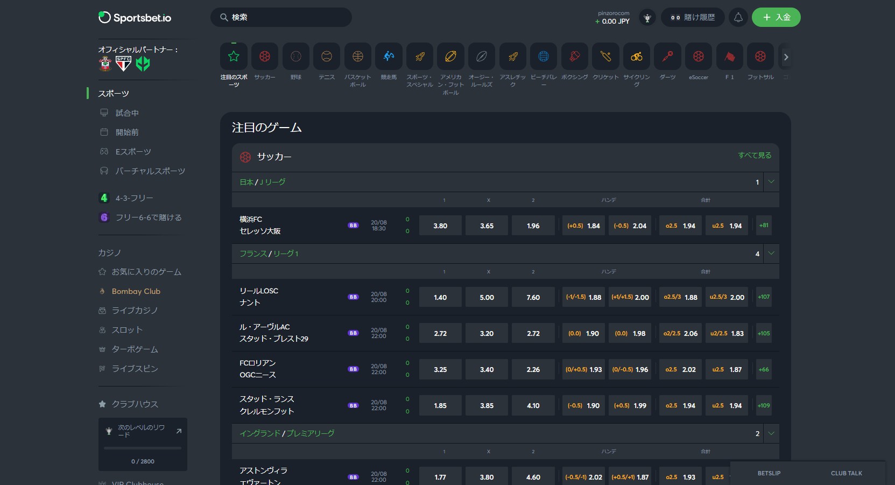Select the Baseball (野球) sport icon
This screenshot has height=485, width=895.
[296, 57]
